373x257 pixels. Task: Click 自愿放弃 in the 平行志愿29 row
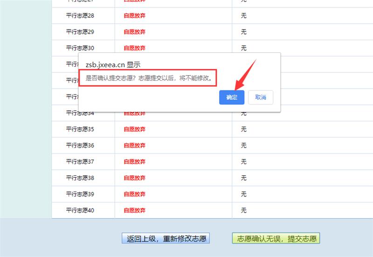point(134,32)
